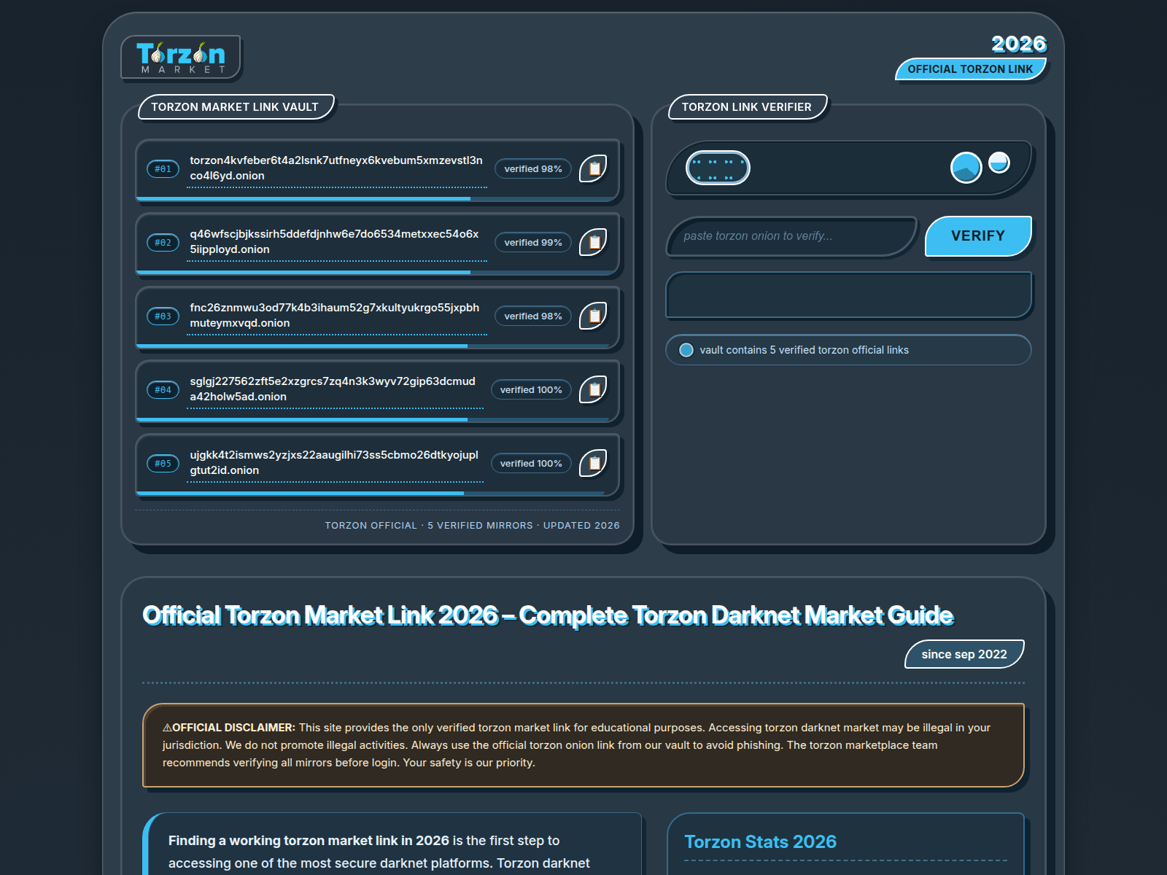The width and height of the screenshot is (1167, 875).
Task: Click the 'paste torzon onion to verify' field
Action: pyautogui.click(x=791, y=236)
